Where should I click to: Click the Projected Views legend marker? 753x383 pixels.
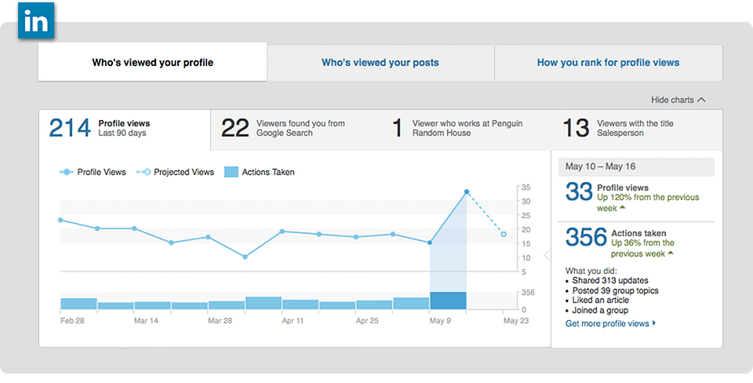coord(144,172)
